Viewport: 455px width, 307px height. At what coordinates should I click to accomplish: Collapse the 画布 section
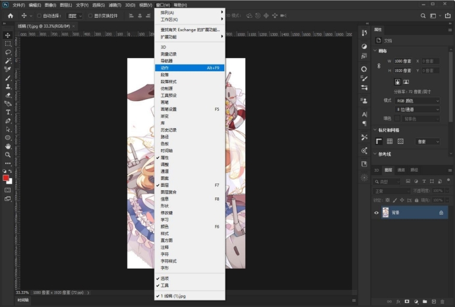[x=375, y=51]
